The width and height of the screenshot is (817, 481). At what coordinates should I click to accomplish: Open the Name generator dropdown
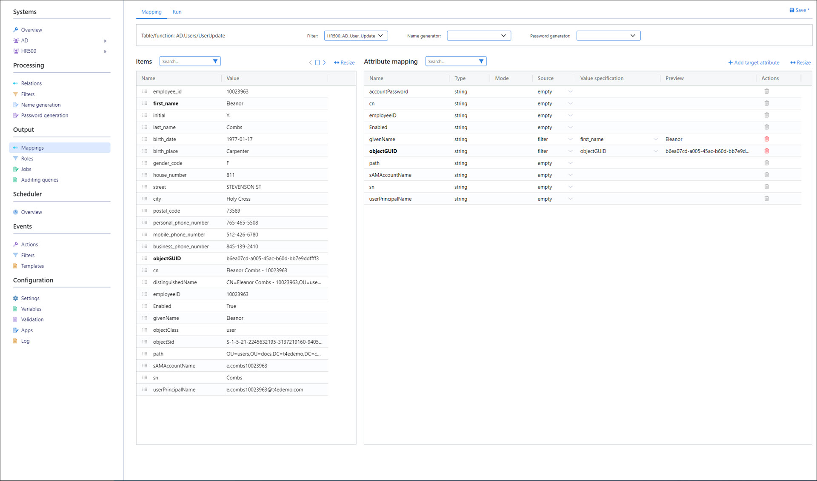(x=478, y=36)
